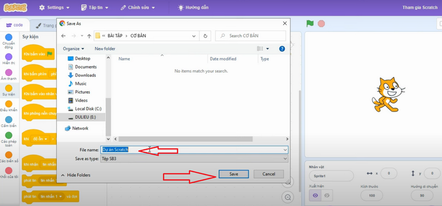Open the help icon in dialog
Image resolution: width=442 pixels, height=206 pixels.
(x=282, y=48)
